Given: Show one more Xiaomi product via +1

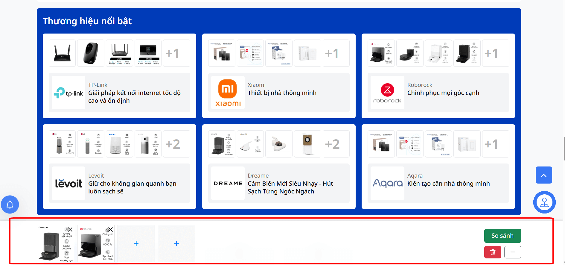Looking at the screenshot, I should click(x=336, y=53).
